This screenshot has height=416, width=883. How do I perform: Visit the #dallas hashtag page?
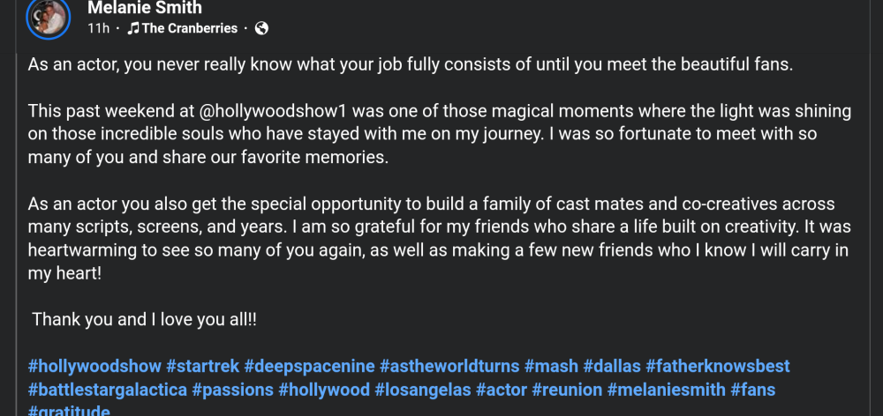[x=612, y=366]
